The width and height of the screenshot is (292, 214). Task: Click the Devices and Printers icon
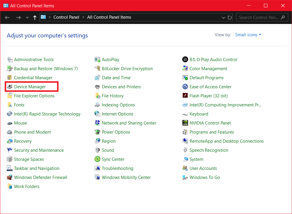(97, 87)
